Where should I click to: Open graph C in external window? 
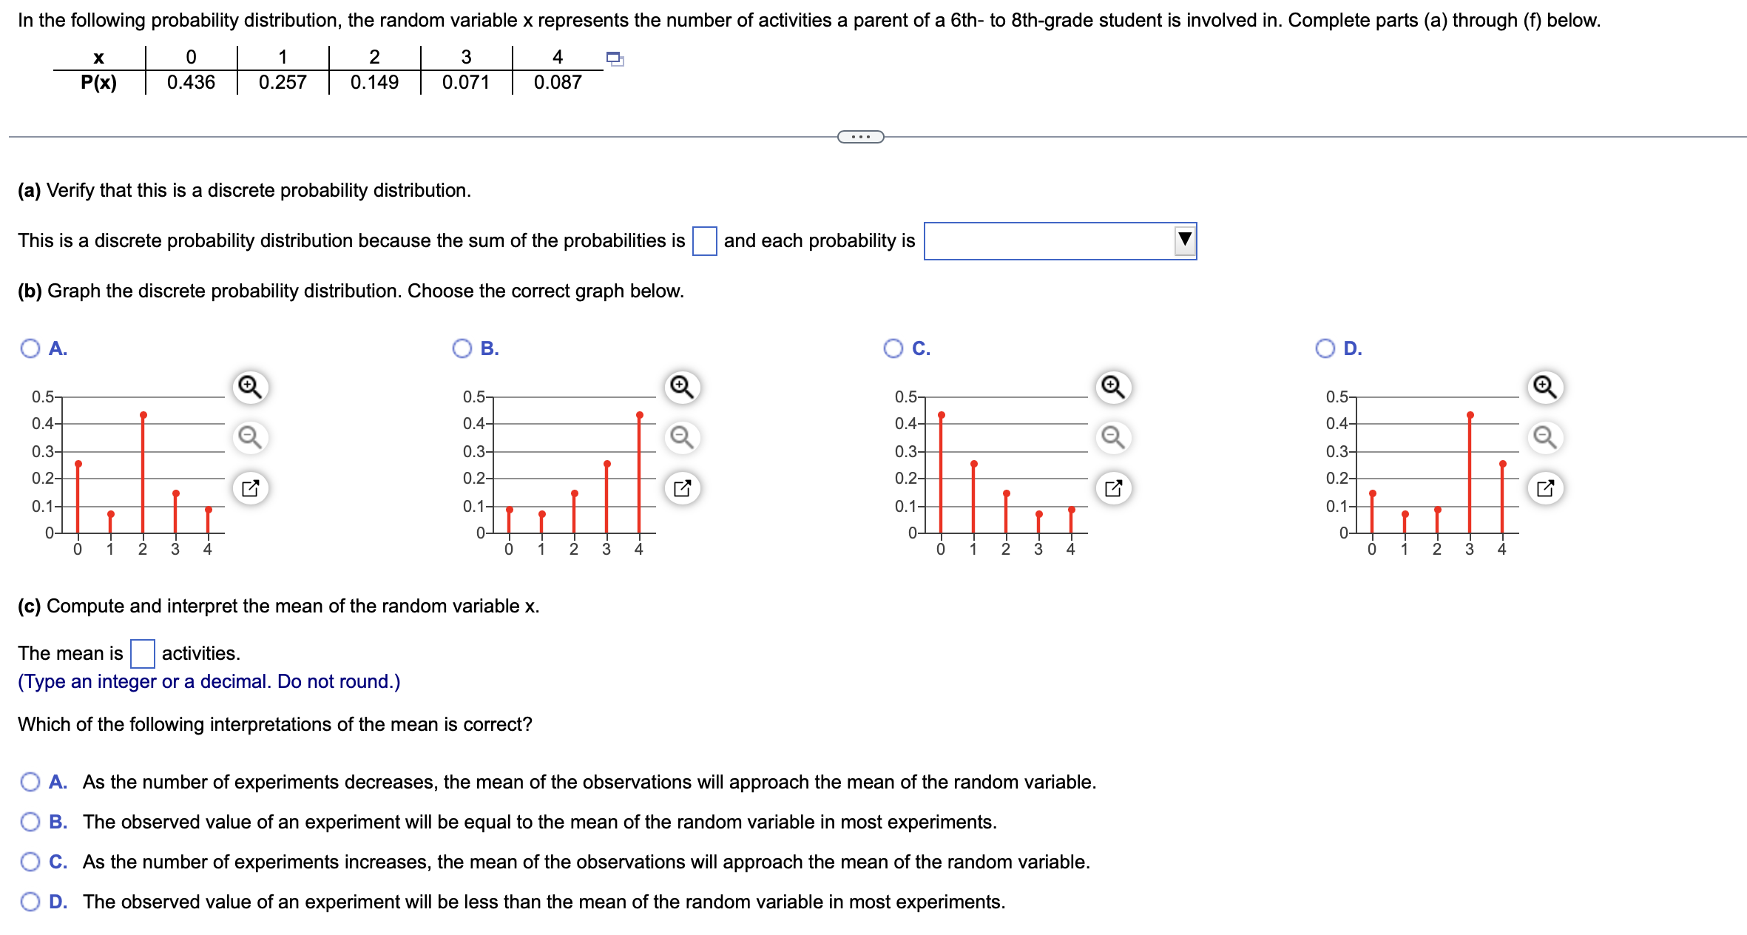(x=1112, y=487)
